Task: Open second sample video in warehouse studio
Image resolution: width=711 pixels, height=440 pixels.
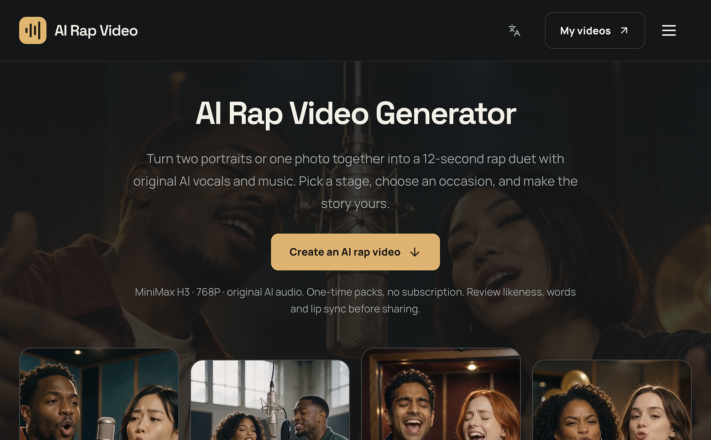Action: tap(270, 400)
